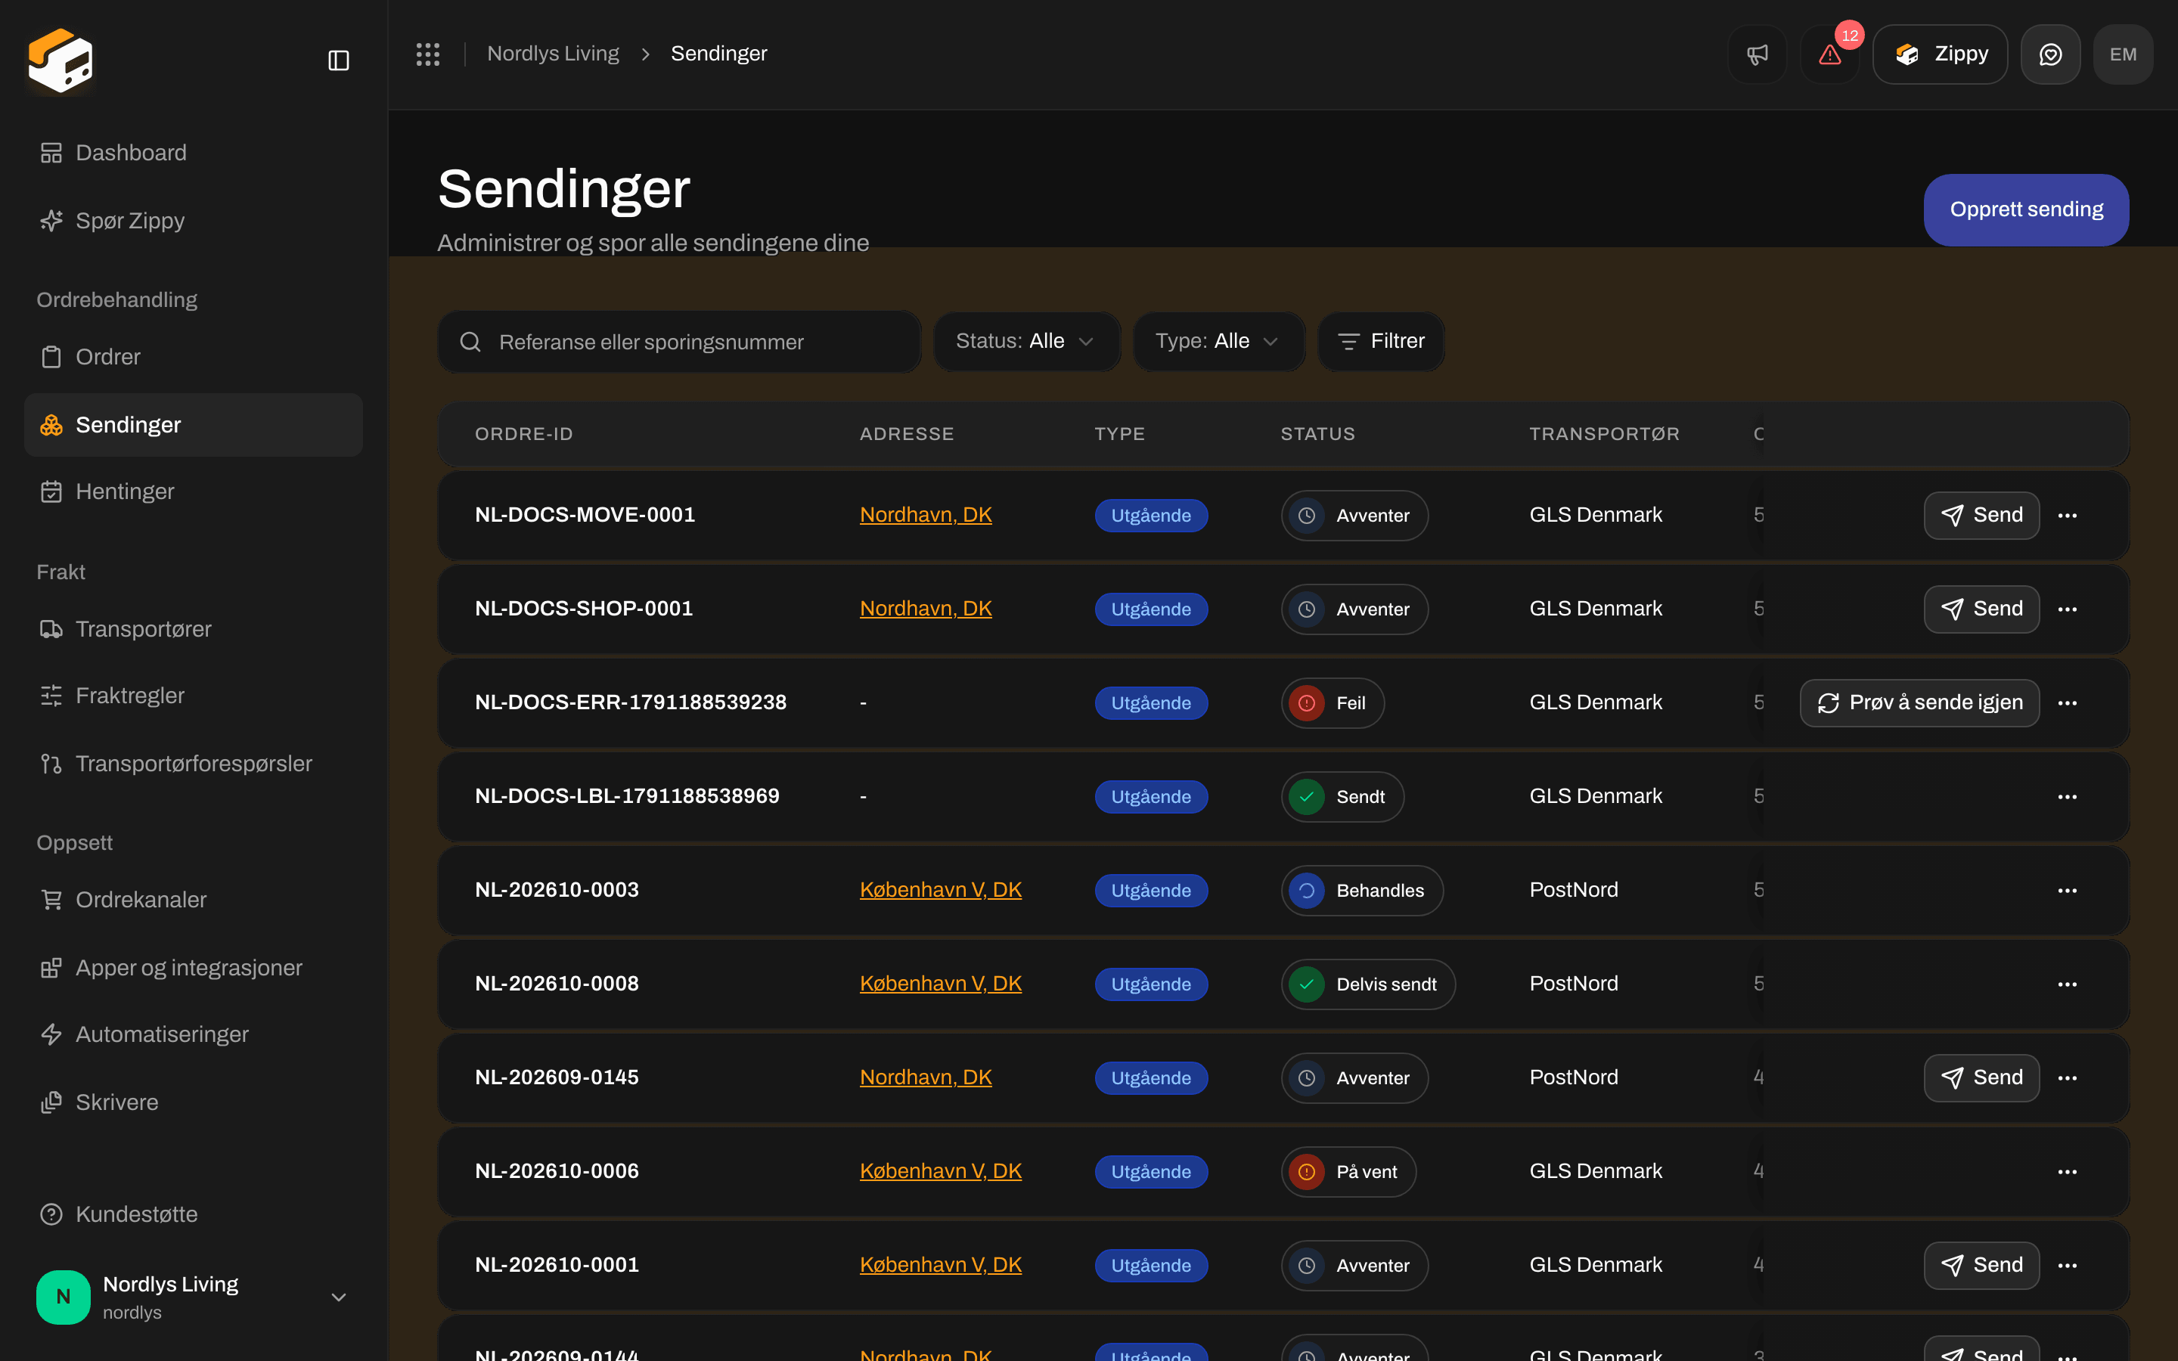Click the ORDRE-ID column header
The height and width of the screenshot is (1361, 2178).
click(x=524, y=434)
